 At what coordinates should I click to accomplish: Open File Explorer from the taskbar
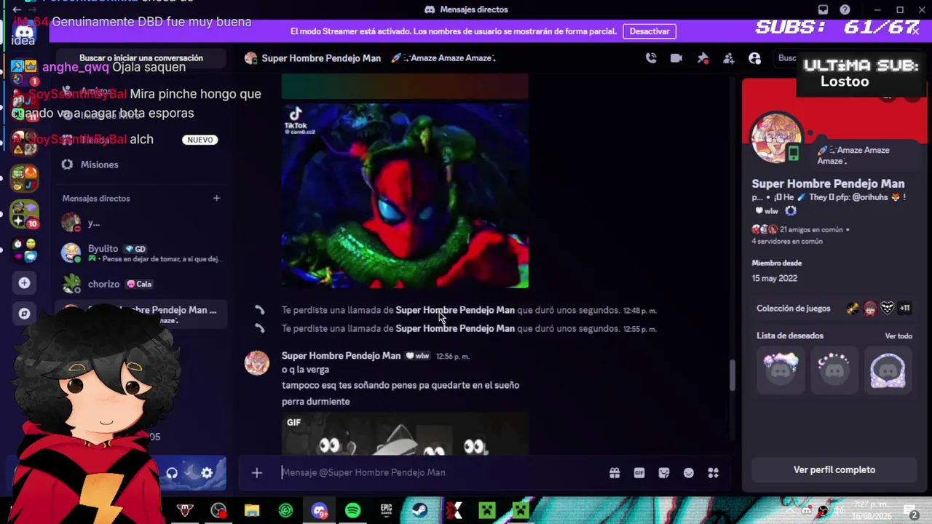[x=252, y=511]
